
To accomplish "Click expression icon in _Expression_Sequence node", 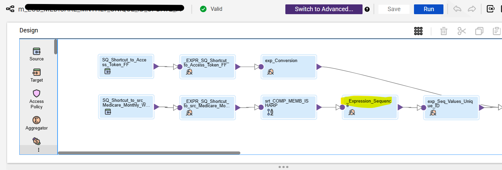I will click(351, 112).
